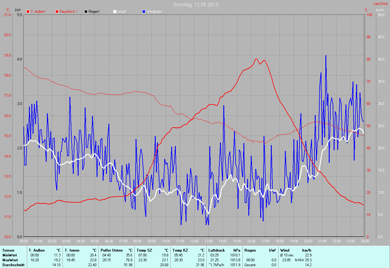This screenshot has height=268, width=390.
Task: Click the Puffer Unten column header
Action: pyautogui.click(x=112, y=250)
